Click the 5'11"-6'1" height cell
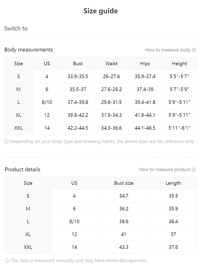This screenshot has height=270, width=202. 179,128
